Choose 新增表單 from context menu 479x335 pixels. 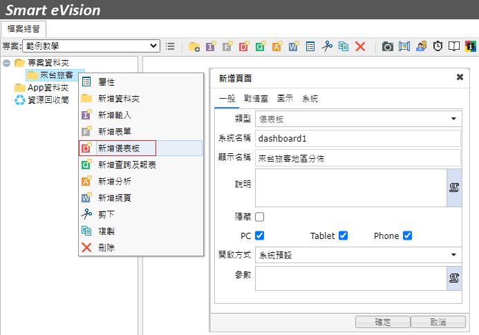tap(141, 132)
